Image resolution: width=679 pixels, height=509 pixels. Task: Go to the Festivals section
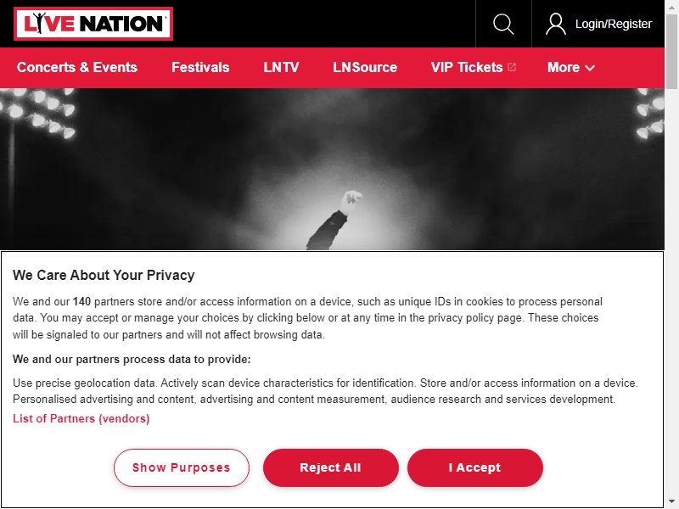coord(200,67)
